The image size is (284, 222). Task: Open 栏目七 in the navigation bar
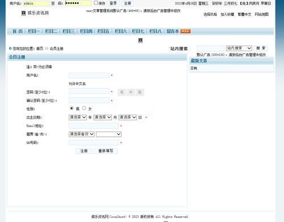(138, 31)
